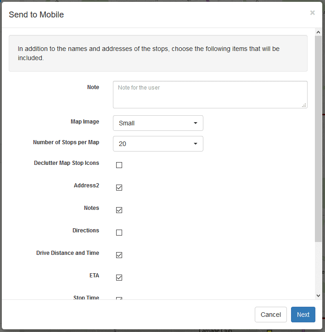This screenshot has width=325, height=332.
Task: Click the Address2 label
Action: (86, 185)
